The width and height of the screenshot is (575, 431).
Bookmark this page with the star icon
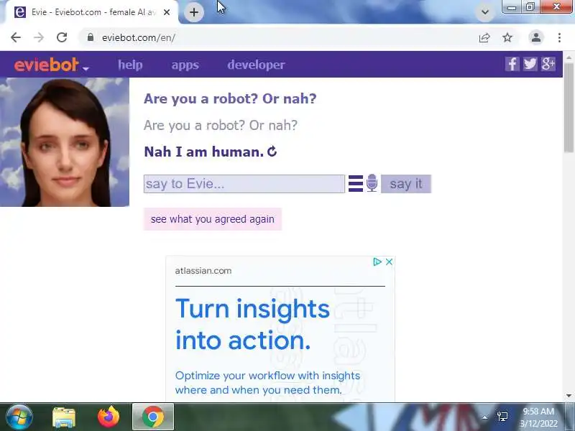507,37
